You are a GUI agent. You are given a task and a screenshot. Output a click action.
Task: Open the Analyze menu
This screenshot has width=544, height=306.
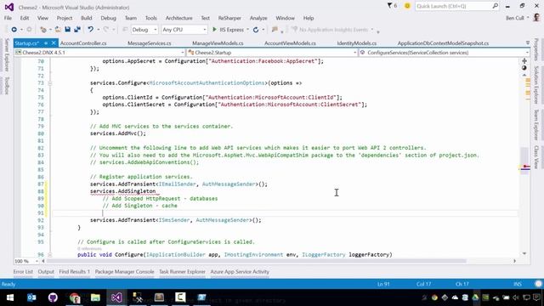[x=258, y=18]
